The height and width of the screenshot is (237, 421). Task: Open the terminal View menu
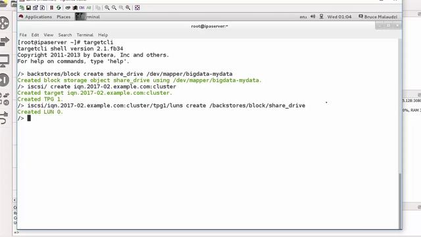point(49,35)
